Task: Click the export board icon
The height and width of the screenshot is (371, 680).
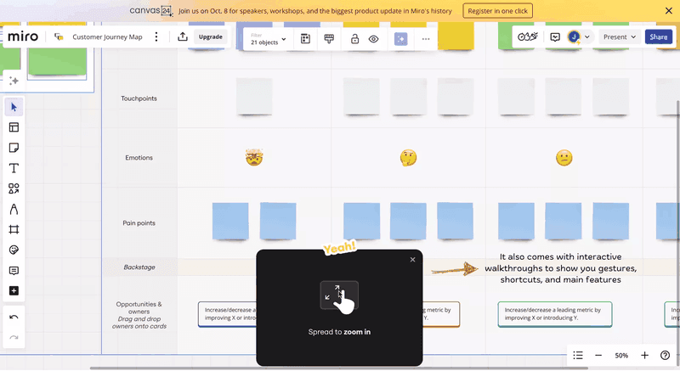Action: pyautogui.click(x=183, y=37)
